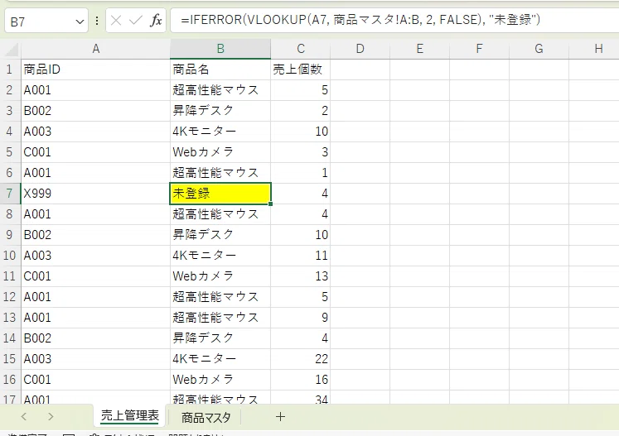Image resolution: width=619 pixels, height=436 pixels.
Task: Select B002 in row 3
Action: (x=95, y=111)
